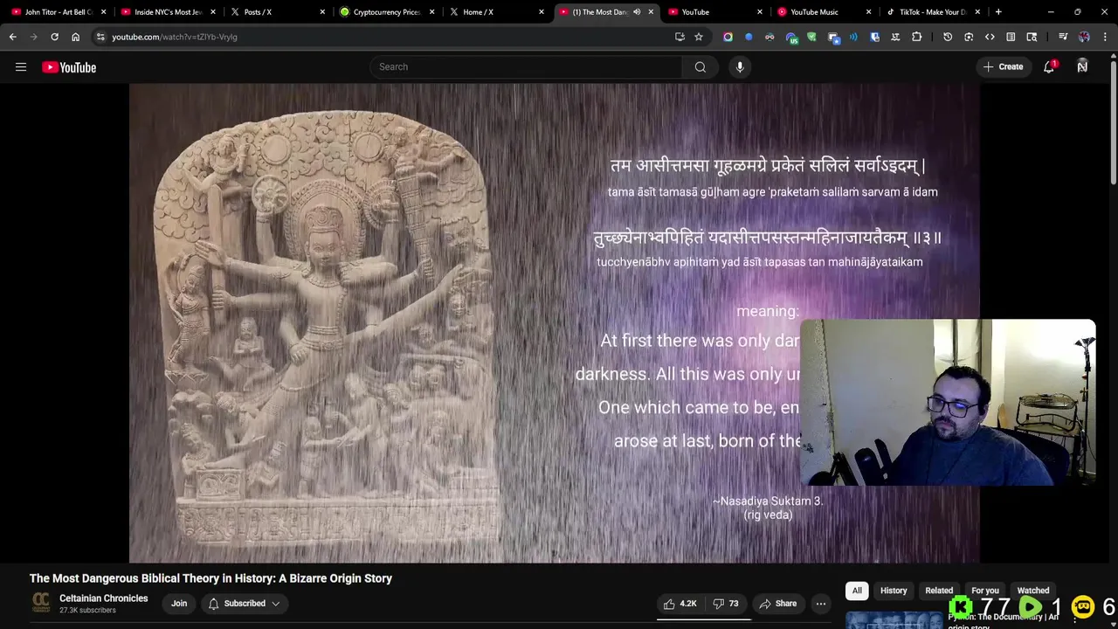Select the History filter chip
Screen dimensions: 1118x629
tap(894, 591)
